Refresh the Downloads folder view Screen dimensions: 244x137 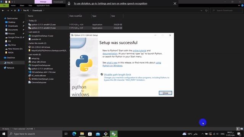point(206,11)
